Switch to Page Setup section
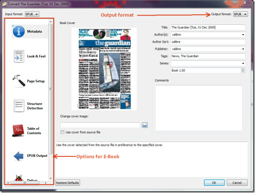The image size is (255, 193). (36, 81)
